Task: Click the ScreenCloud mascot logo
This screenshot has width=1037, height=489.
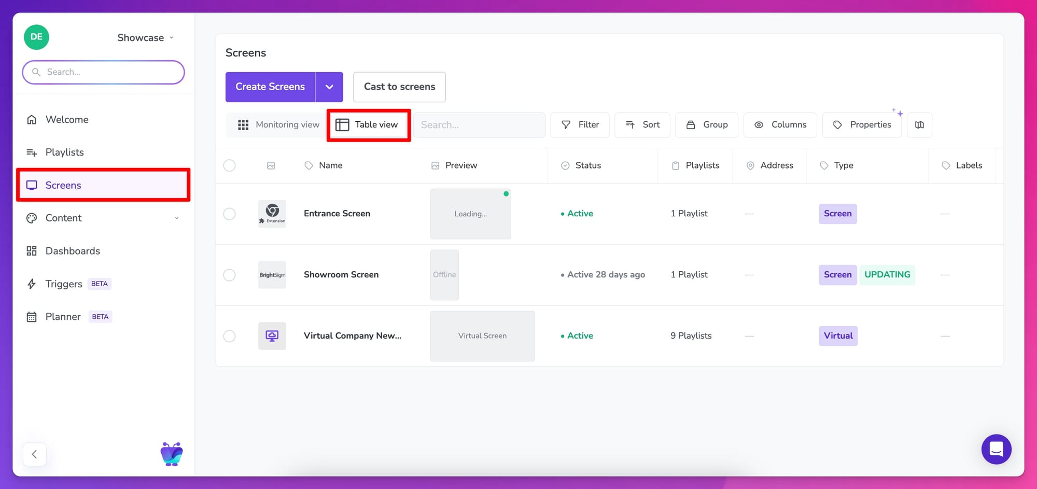Action: [x=172, y=454]
